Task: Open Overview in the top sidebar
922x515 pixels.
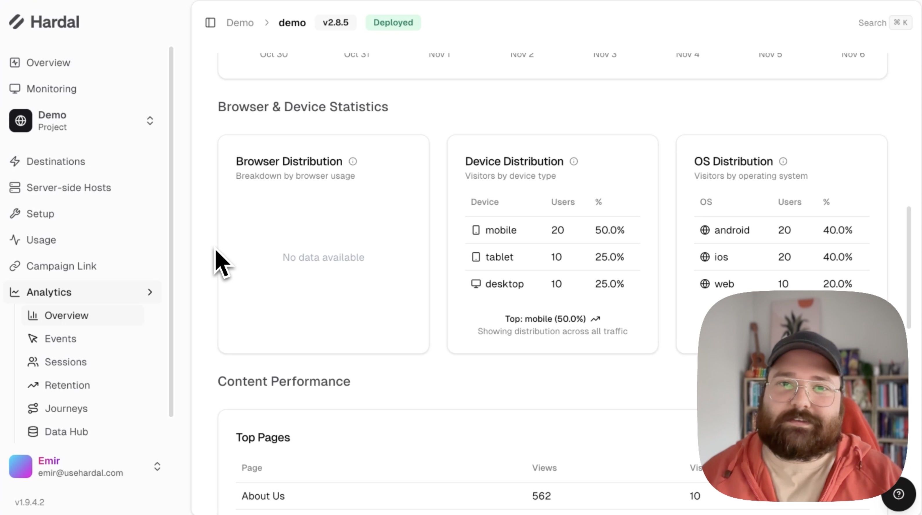Action: click(x=48, y=63)
